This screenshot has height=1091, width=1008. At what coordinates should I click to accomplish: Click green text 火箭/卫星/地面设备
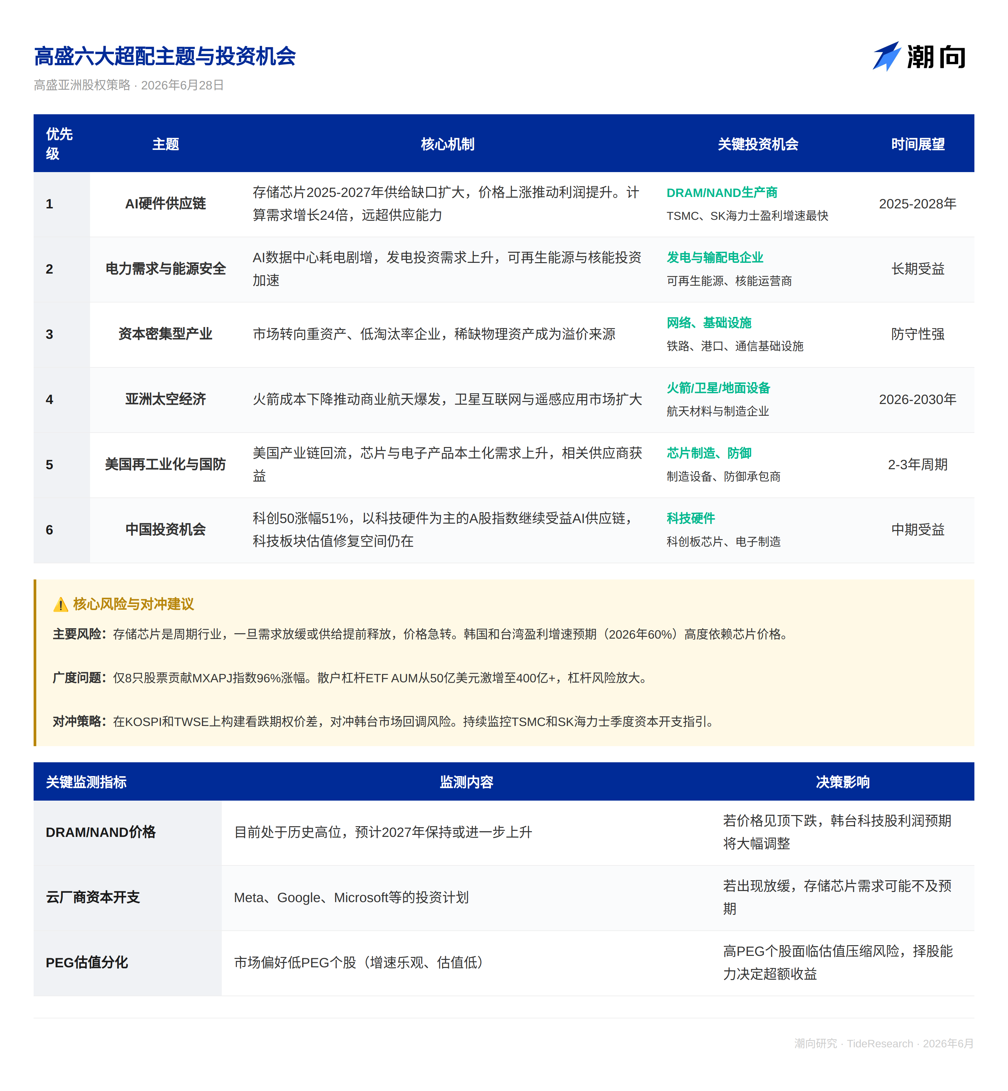(718, 388)
